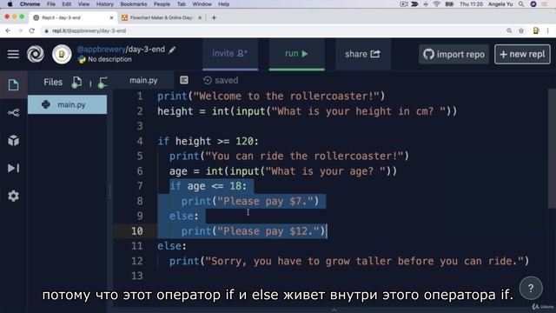This screenshot has height=313, width=556.
Task: Open the Window menu
Action: pos(202,4)
